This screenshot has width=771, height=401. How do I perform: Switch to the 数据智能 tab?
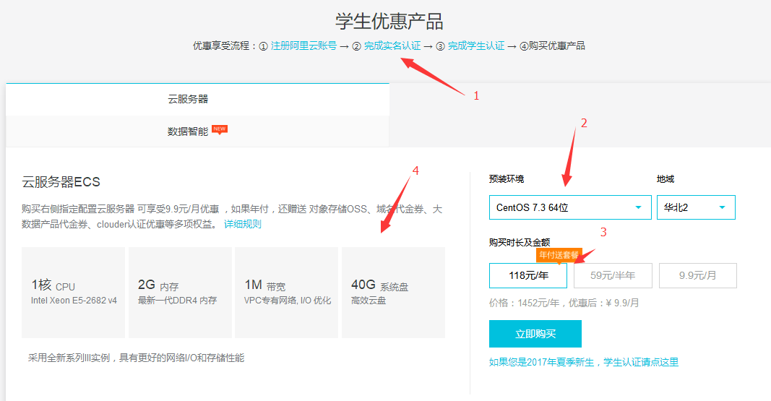[x=197, y=131]
